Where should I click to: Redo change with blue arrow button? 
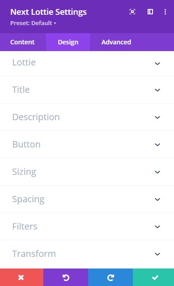click(110, 277)
